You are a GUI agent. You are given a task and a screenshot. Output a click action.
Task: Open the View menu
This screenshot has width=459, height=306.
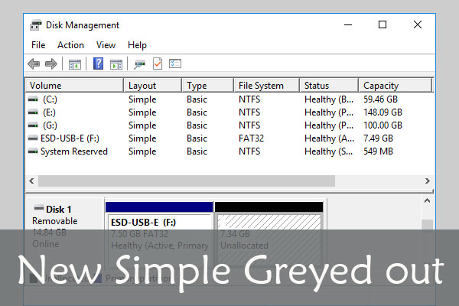coord(106,45)
